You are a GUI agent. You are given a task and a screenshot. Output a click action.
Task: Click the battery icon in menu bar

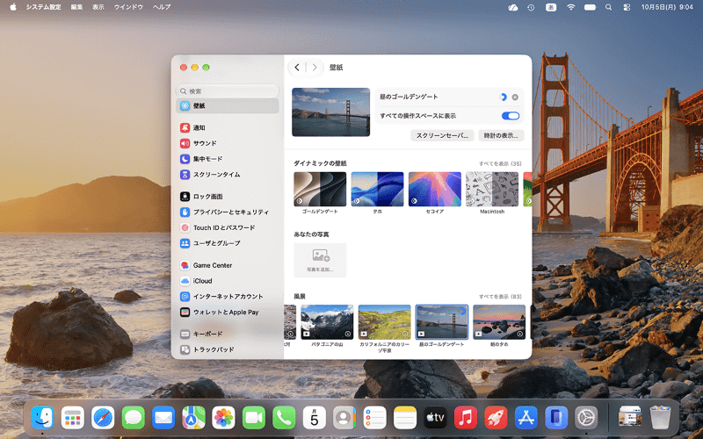[590, 7]
